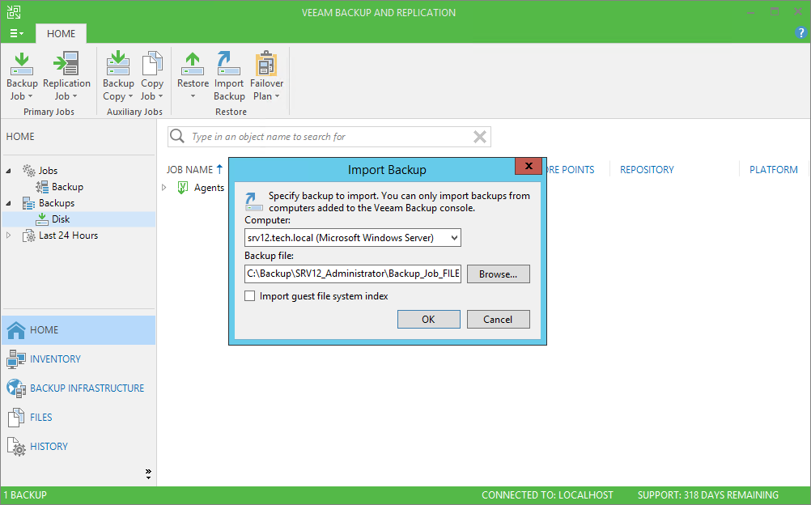Select the Backups node in the tree
Screen dimensions: 811x505
(57, 203)
